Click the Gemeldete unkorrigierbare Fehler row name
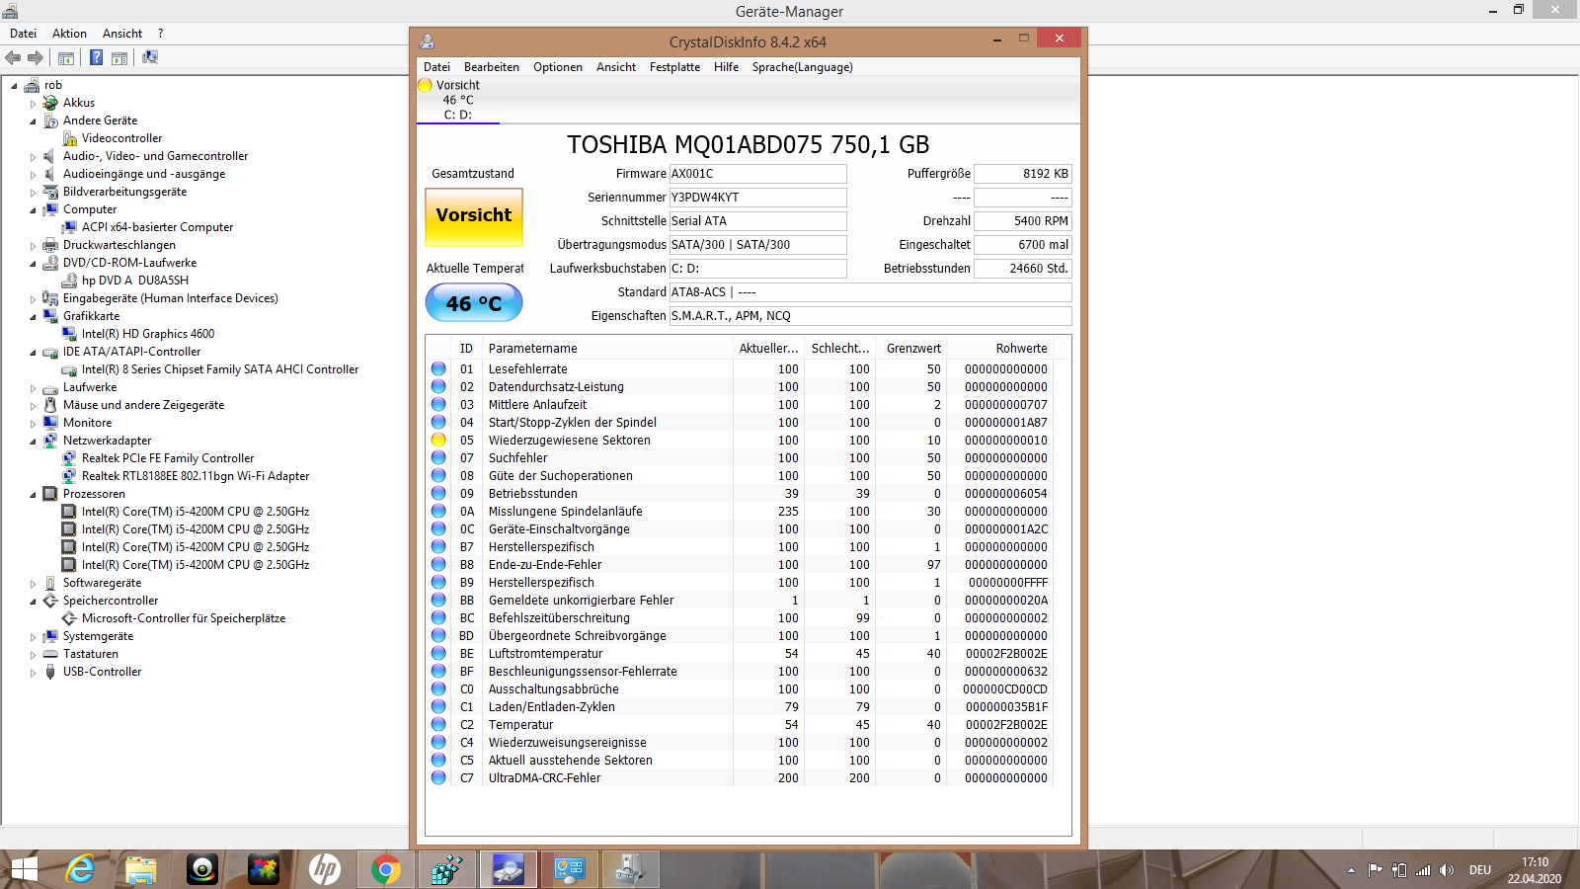This screenshot has height=889, width=1580. point(582,601)
